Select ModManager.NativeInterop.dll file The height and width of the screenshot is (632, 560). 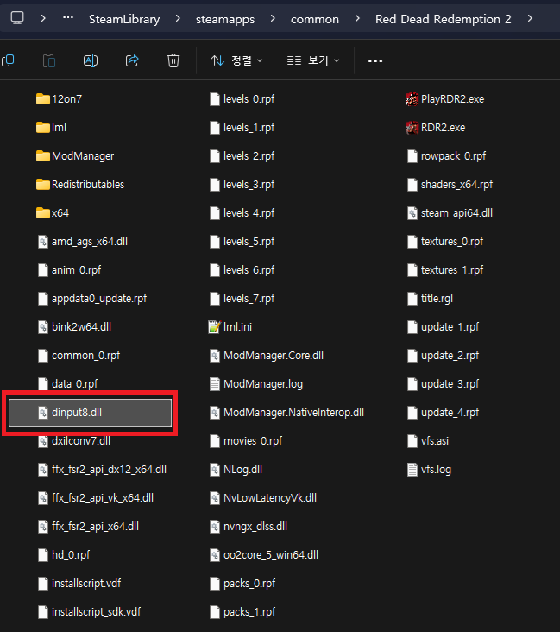point(286,413)
